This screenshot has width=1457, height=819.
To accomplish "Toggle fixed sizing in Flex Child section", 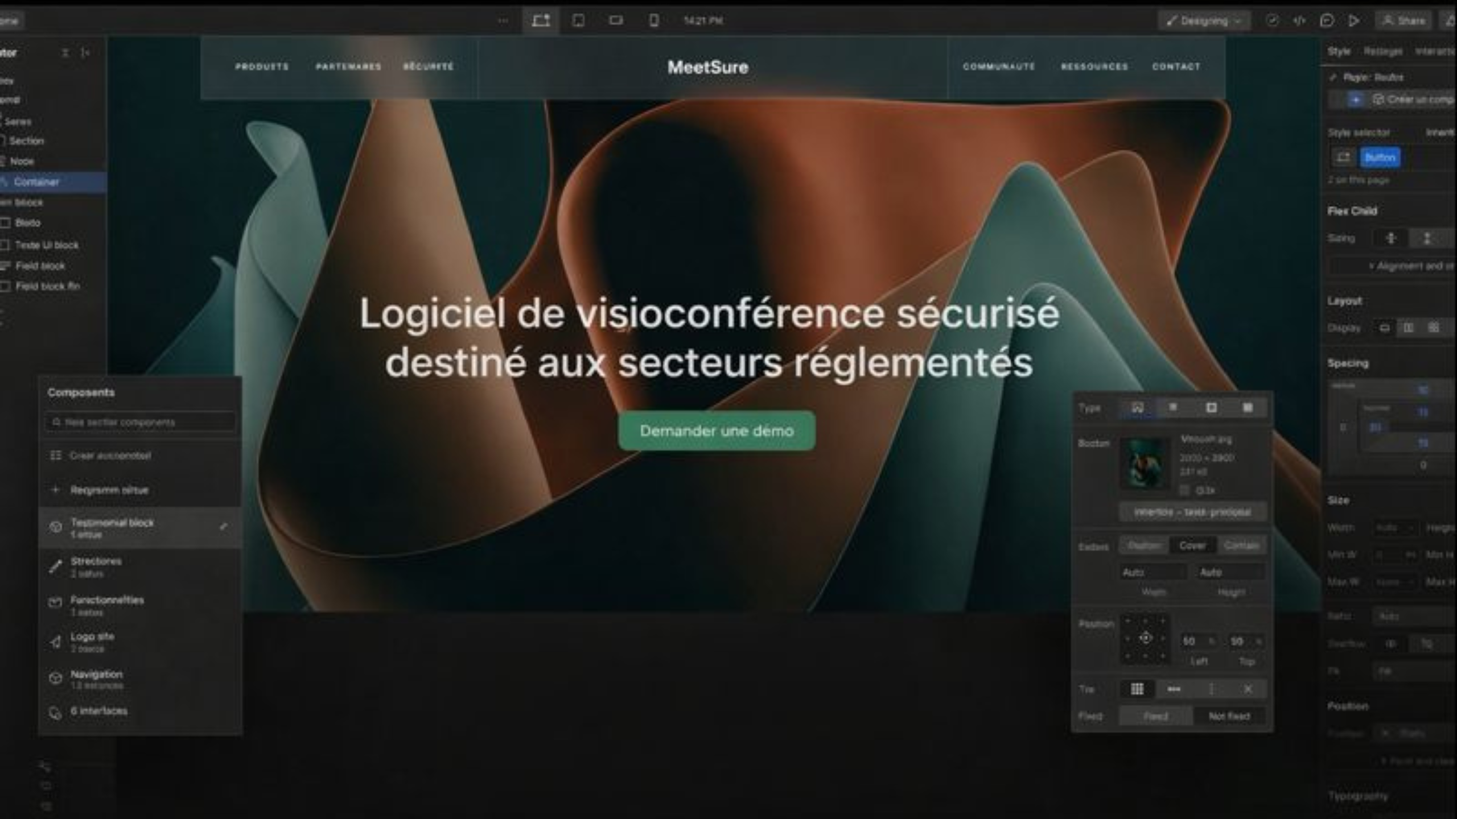I will [1428, 239].
